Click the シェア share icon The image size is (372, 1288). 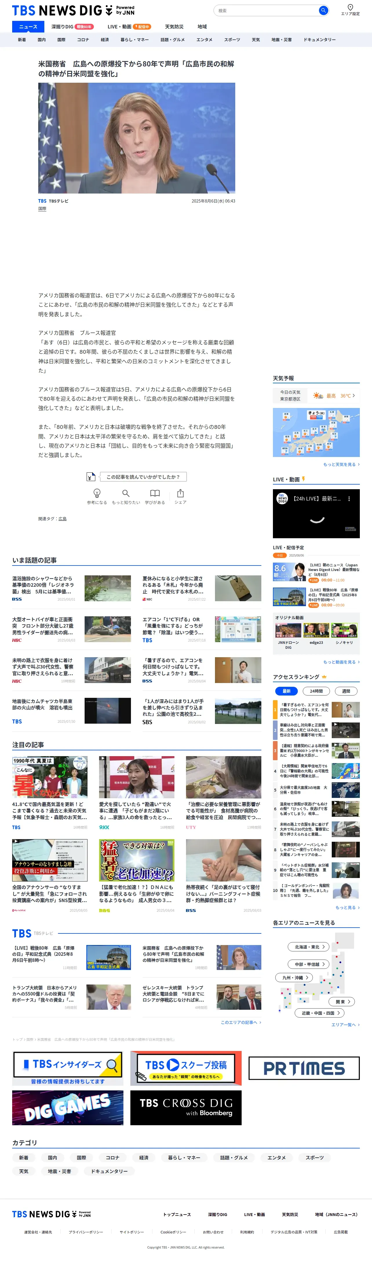(180, 493)
